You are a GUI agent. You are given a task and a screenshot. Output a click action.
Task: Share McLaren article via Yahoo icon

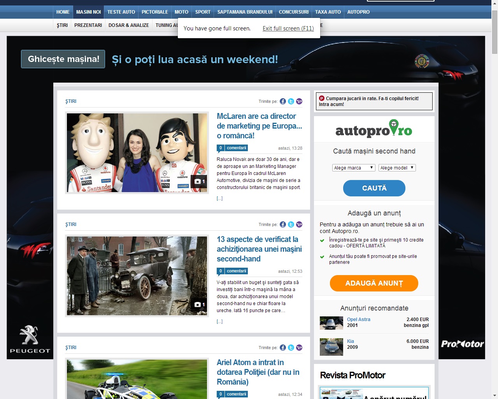[299, 101]
